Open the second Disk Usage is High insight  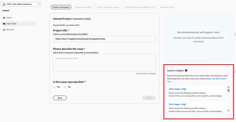(x=177, y=104)
